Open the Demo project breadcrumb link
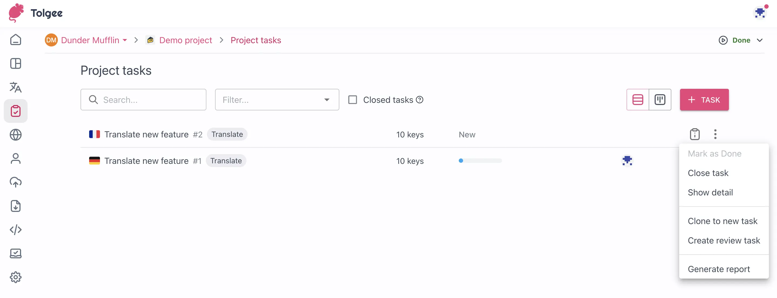 185,40
